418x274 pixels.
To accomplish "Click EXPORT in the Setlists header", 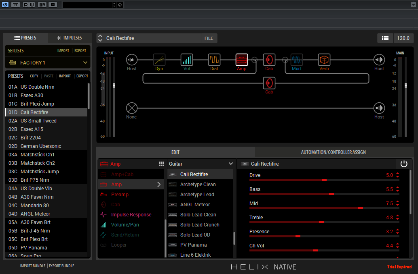I will pyautogui.click(x=80, y=50).
